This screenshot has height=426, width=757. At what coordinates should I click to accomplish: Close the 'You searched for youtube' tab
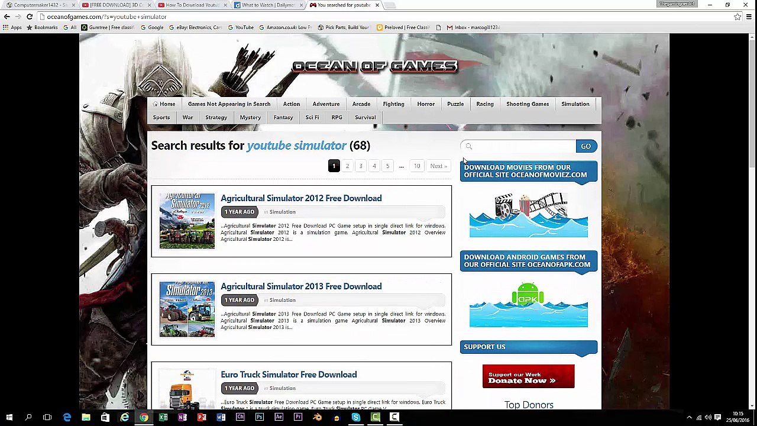tap(377, 5)
